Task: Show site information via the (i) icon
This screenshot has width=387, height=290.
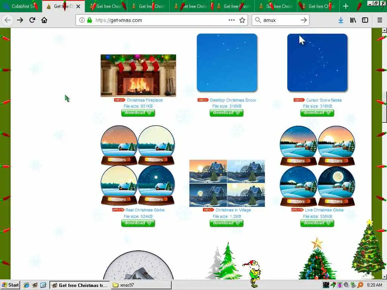Action: click(82, 20)
